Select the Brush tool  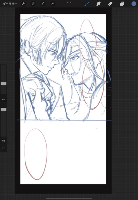(x=87, y=4)
